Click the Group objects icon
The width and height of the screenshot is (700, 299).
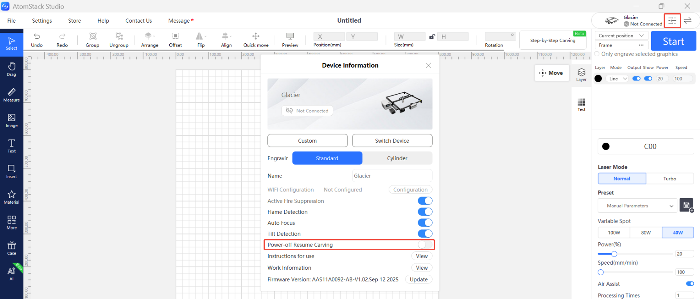pyautogui.click(x=93, y=40)
